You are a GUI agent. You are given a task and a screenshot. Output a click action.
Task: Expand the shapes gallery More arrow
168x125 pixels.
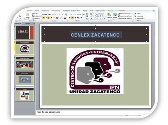pos(105,18)
